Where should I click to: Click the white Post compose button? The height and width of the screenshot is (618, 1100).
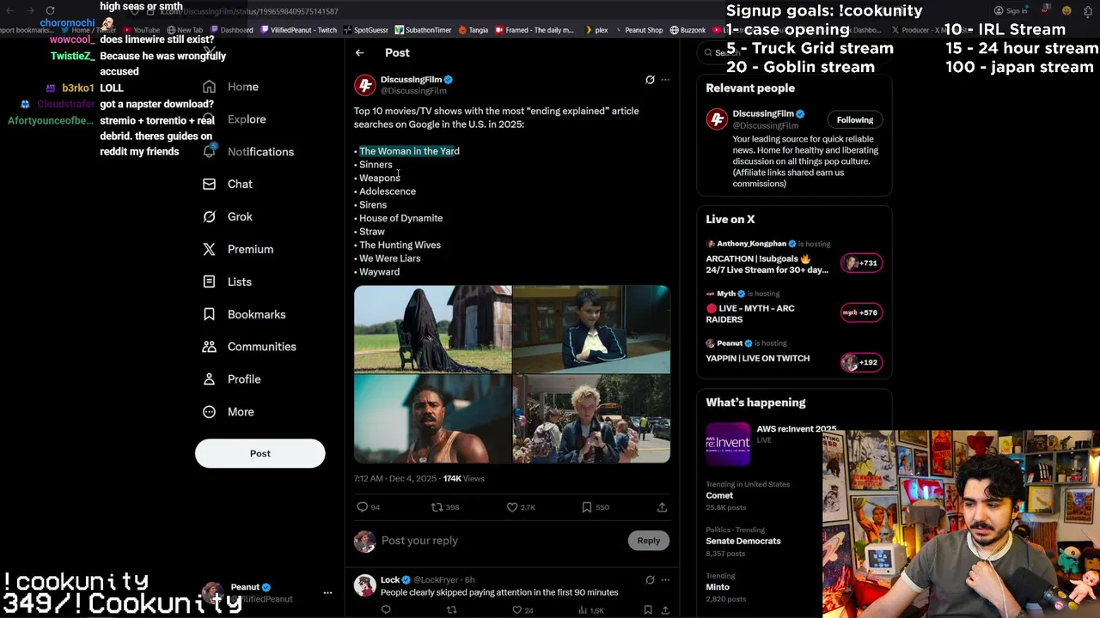tap(260, 453)
